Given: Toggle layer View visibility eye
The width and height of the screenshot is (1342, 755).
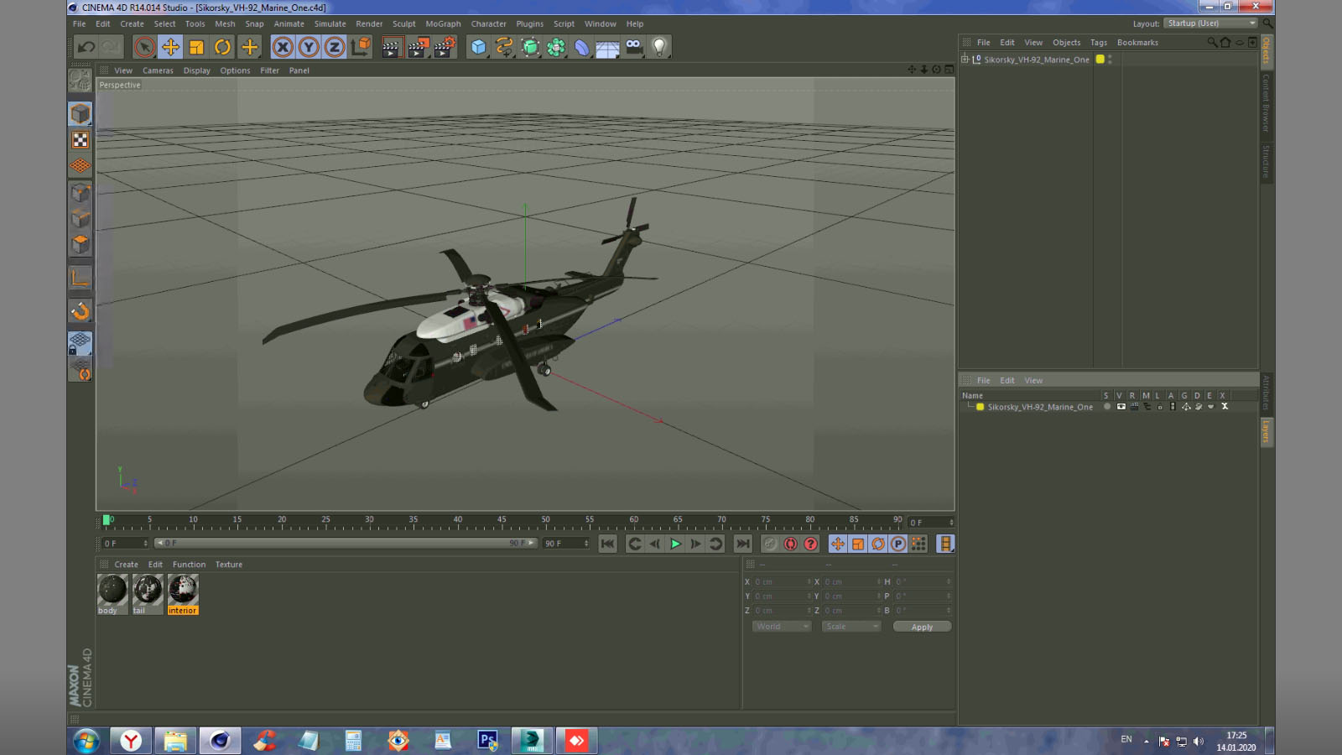Looking at the screenshot, I should [x=1121, y=407].
